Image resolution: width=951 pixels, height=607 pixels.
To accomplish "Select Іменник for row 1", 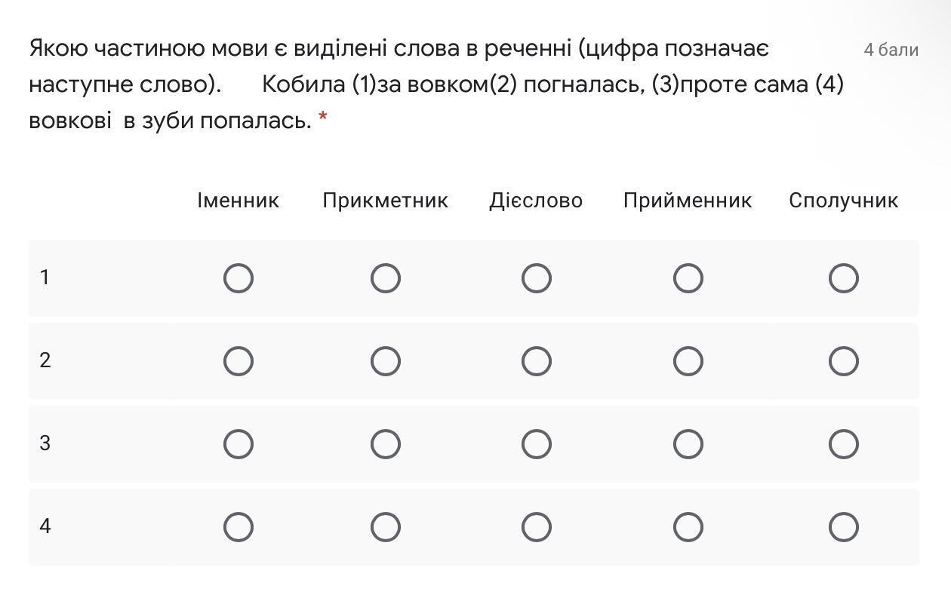I will pos(239,278).
